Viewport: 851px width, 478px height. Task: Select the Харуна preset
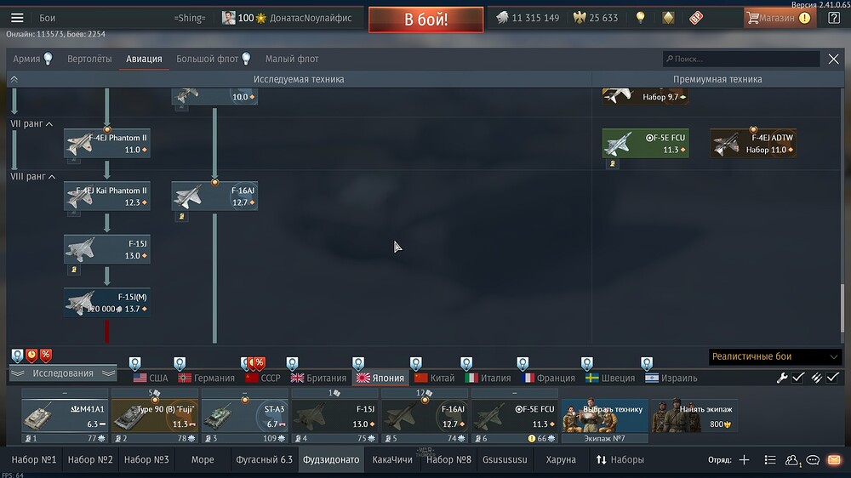[x=561, y=460]
